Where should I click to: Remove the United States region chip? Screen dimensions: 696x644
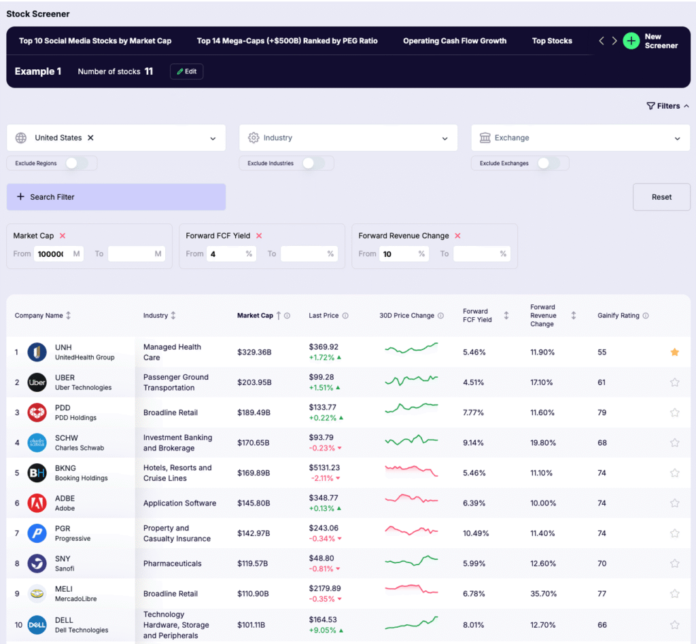click(90, 138)
